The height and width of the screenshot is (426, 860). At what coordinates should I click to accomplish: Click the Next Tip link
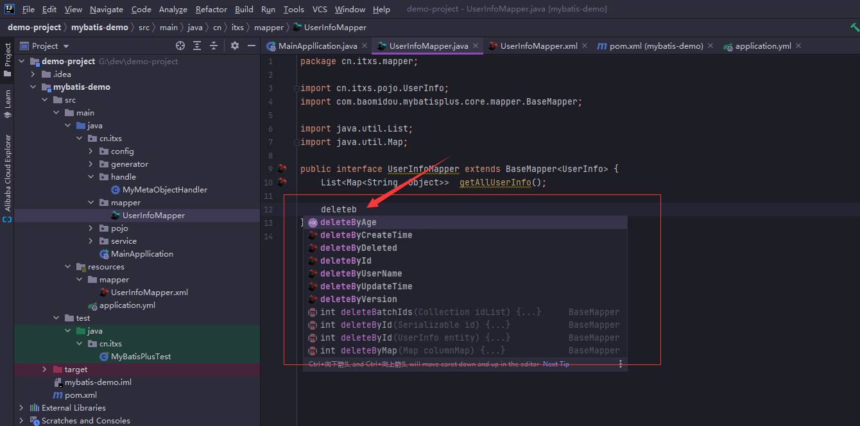tap(556, 364)
